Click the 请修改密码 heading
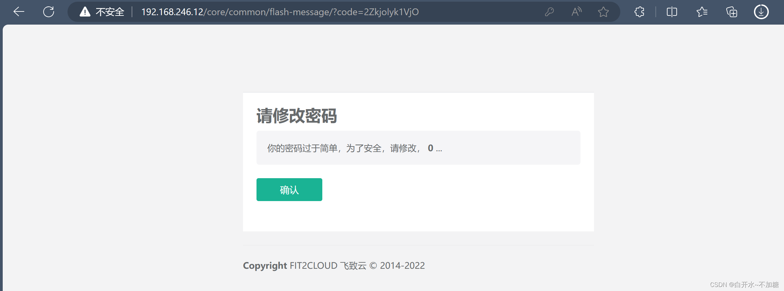Image resolution: width=784 pixels, height=291 pixels. tap(297, 116)
